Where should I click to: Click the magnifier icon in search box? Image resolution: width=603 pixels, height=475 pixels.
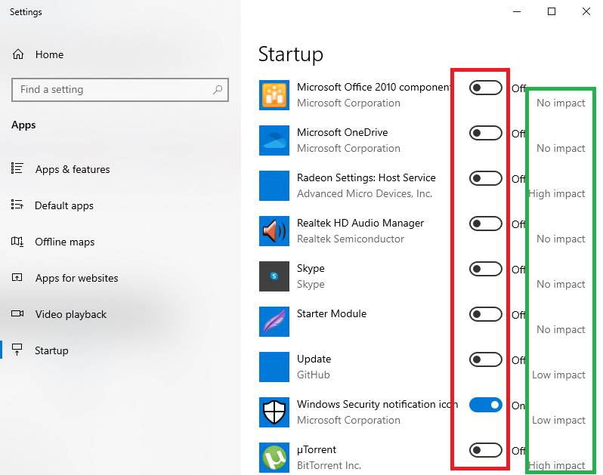tap(218, 89)
